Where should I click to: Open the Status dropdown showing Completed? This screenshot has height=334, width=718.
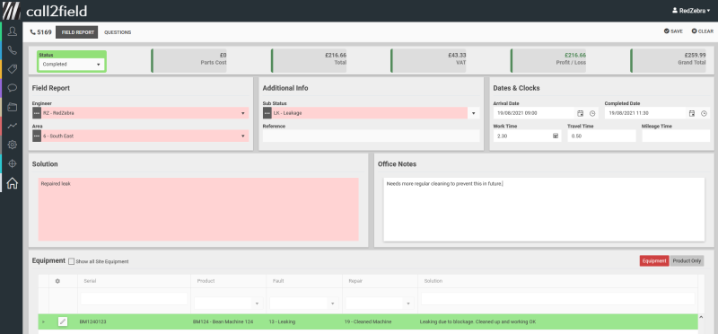click(72, 65)
